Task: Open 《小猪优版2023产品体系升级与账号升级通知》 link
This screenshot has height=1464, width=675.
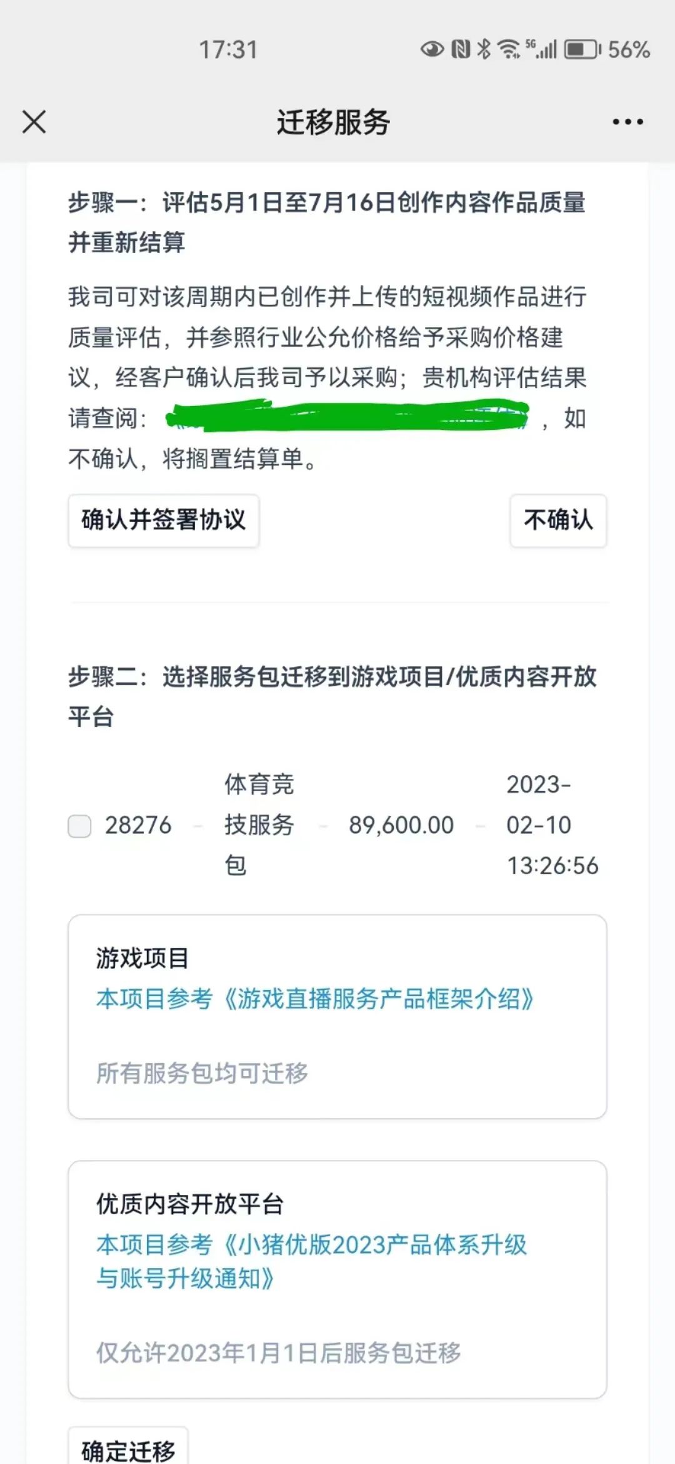Action: [x=311, y=1261]
